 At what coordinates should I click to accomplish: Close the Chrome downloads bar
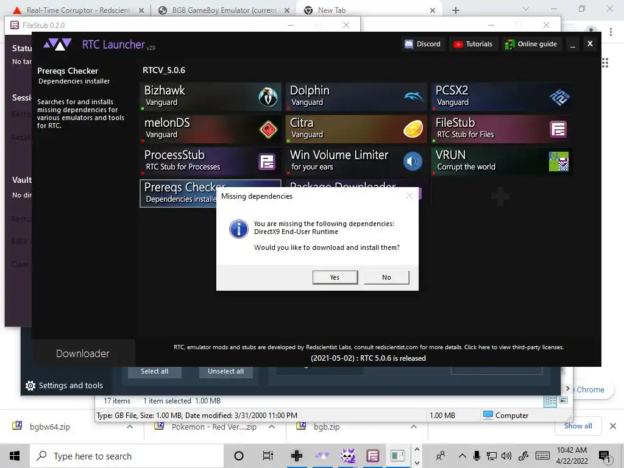pyautogui.click(x=613, y=426)
